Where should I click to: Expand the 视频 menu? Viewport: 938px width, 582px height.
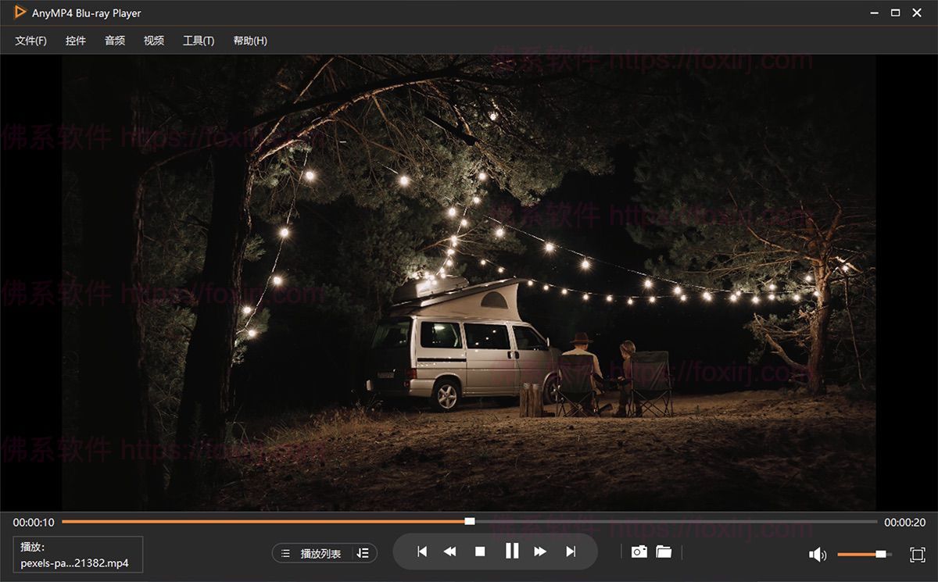154,41
